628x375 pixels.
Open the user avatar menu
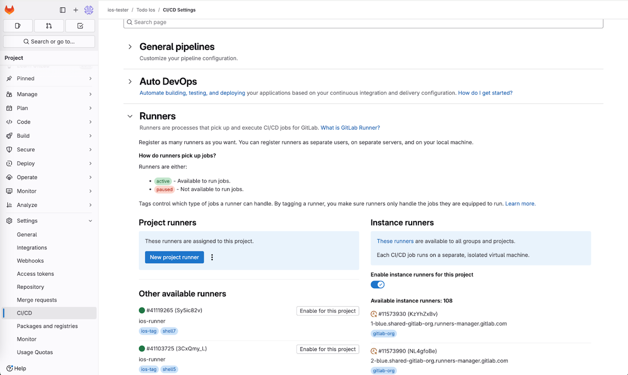click(x=89, y=10)
